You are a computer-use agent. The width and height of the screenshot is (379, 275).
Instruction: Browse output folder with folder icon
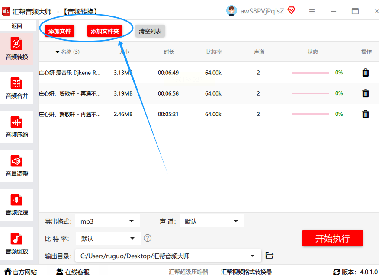pos(269,255)
